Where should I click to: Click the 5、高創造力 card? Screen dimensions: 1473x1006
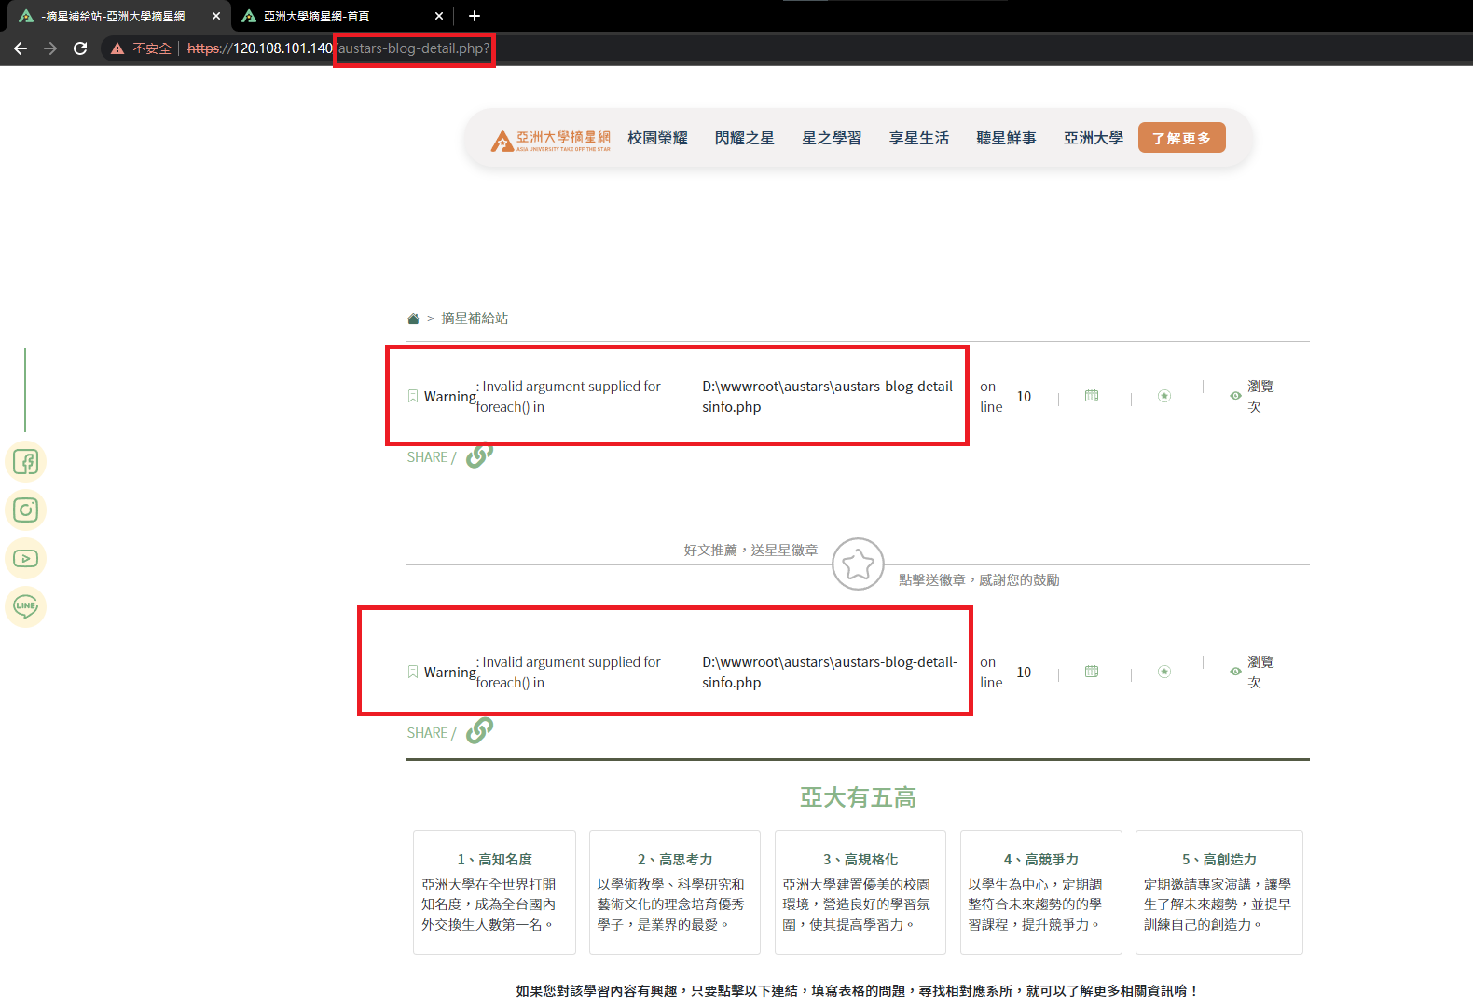tap(1219, 892)
